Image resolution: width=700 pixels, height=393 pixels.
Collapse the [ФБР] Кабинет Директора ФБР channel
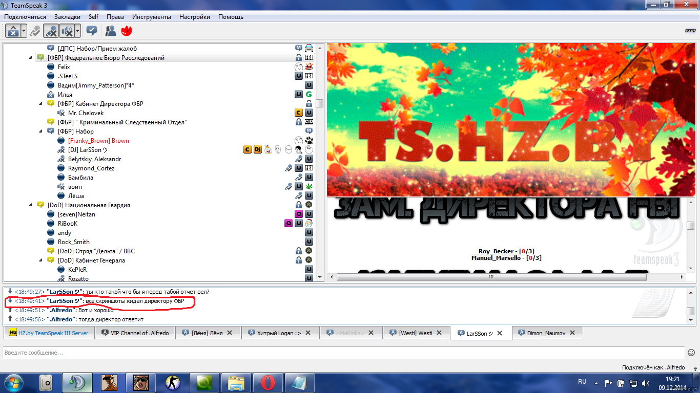40,104
